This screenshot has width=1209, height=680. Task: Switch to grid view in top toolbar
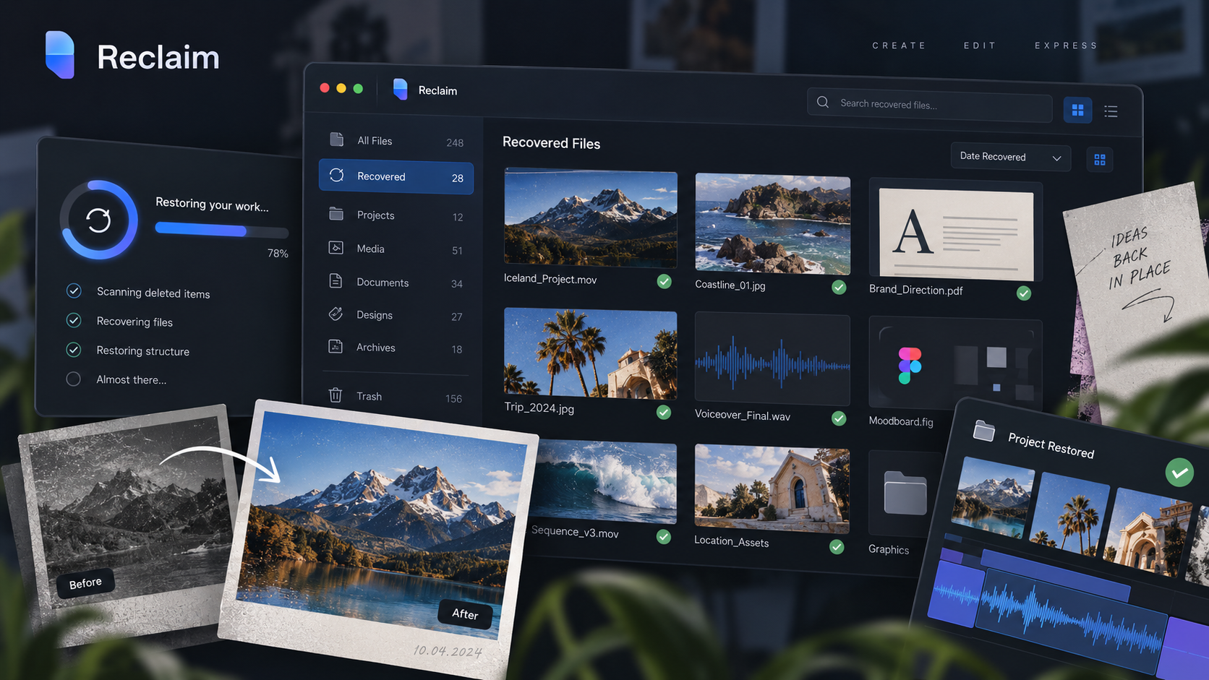(x=1077, y=110)
